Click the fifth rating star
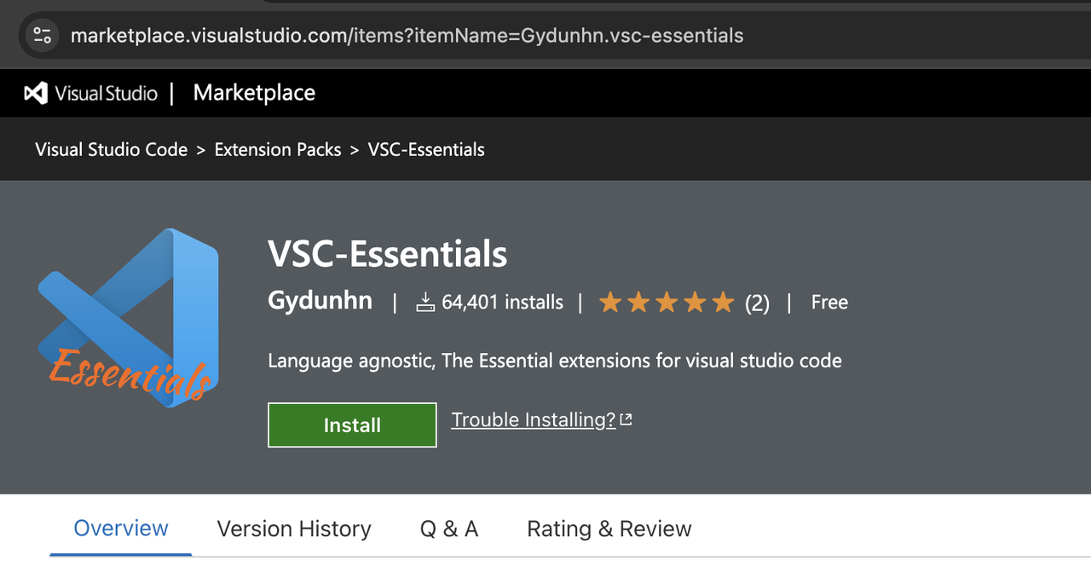The image size is (1091, 578). pyautogui.click(x=723, y=302)
